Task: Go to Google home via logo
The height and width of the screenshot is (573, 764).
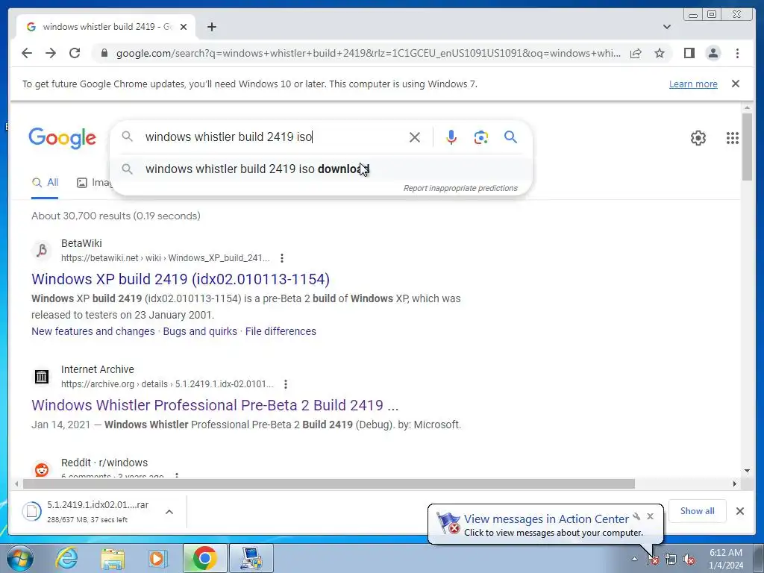Action: click(63, 138)
